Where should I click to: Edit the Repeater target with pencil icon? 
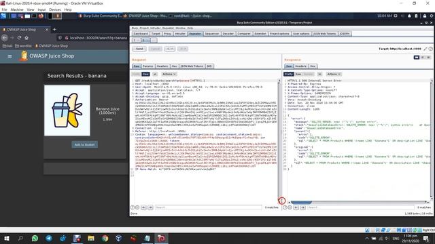pyautogui.click(x=425, y=49)
